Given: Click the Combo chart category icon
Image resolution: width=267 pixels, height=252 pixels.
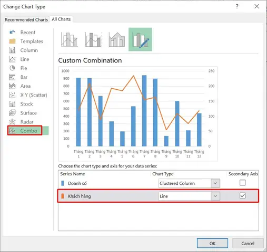Looking at the screenshot, I should 12,131.
